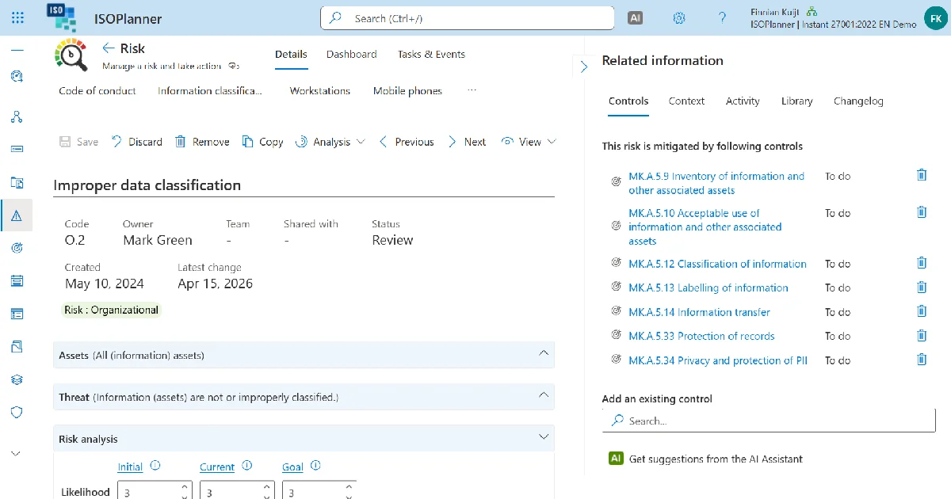Open the documents icon in left sidebar
Image resolution: width=951 pixels, height=499 pixels.
[17, 182]
